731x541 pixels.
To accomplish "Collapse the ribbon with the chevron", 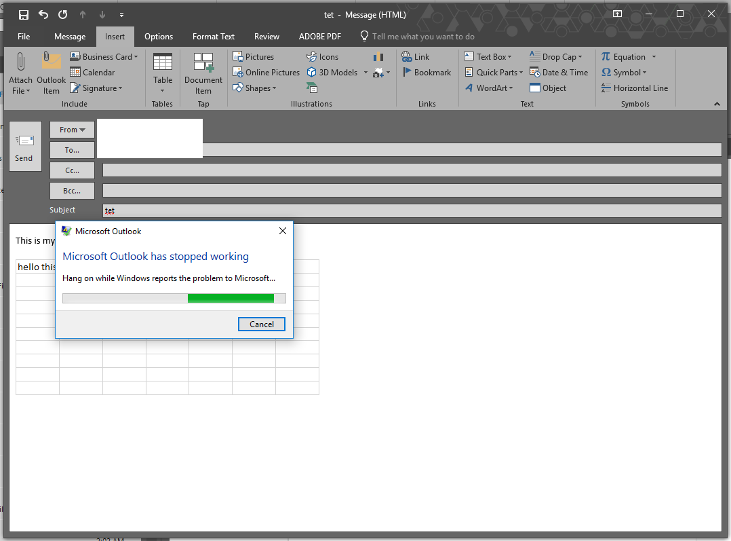I will click(717, 104).
